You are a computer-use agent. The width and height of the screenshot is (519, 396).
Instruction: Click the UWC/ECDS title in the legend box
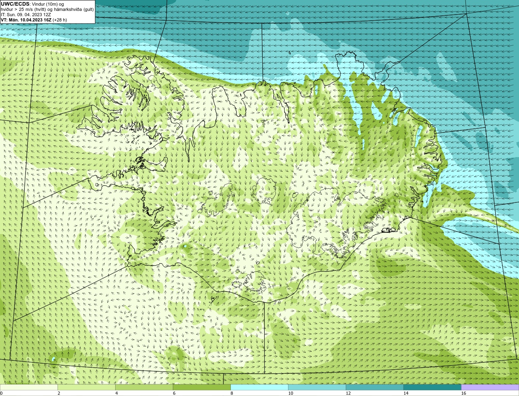coord(15,4)
